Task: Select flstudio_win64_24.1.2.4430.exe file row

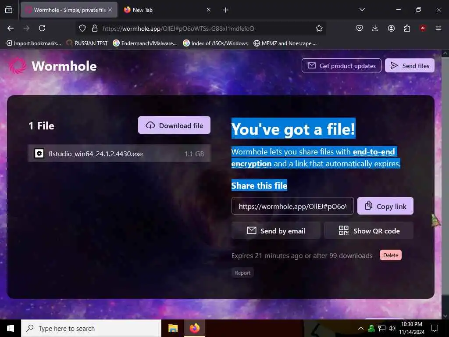Action: (x=119, y=154)
